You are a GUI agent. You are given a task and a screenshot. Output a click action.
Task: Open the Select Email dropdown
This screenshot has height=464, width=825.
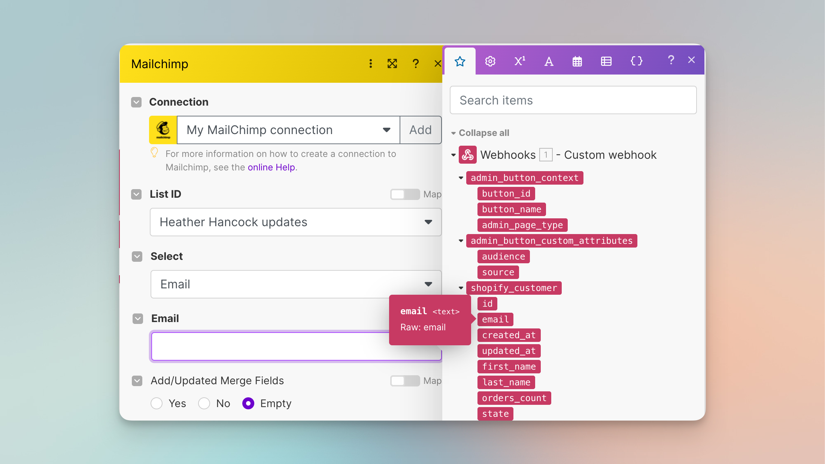point(296,284)
